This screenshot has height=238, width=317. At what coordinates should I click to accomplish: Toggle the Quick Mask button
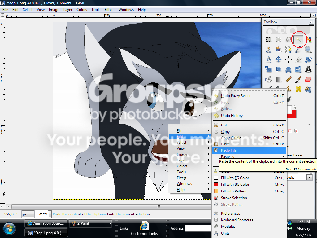[2, 207]
